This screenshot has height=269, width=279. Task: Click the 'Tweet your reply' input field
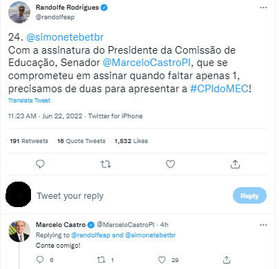click(x=133, y=196)
